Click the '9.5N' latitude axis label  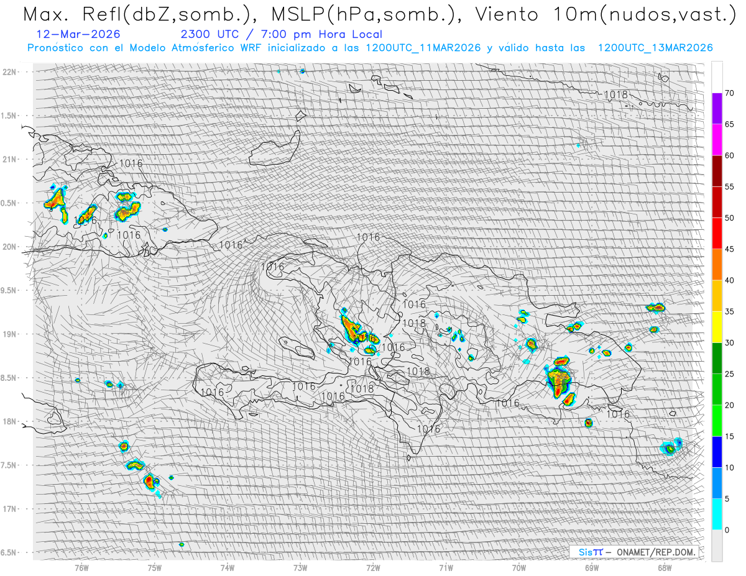click(x=9, y=290)
